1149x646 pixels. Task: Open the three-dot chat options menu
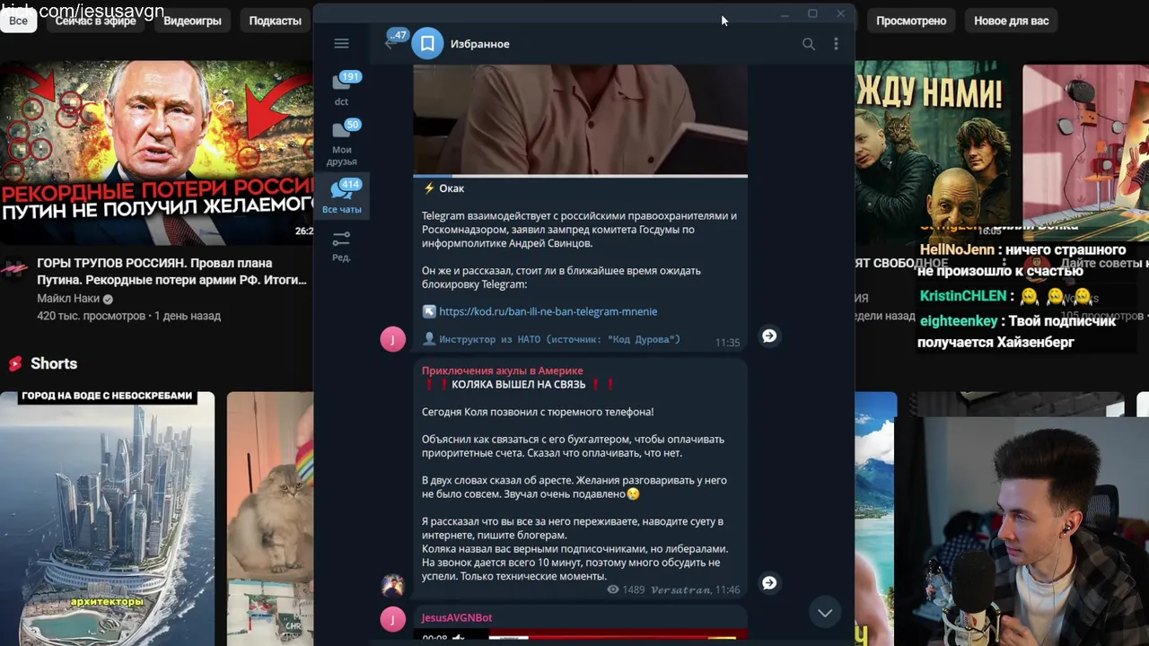point(836,43)
